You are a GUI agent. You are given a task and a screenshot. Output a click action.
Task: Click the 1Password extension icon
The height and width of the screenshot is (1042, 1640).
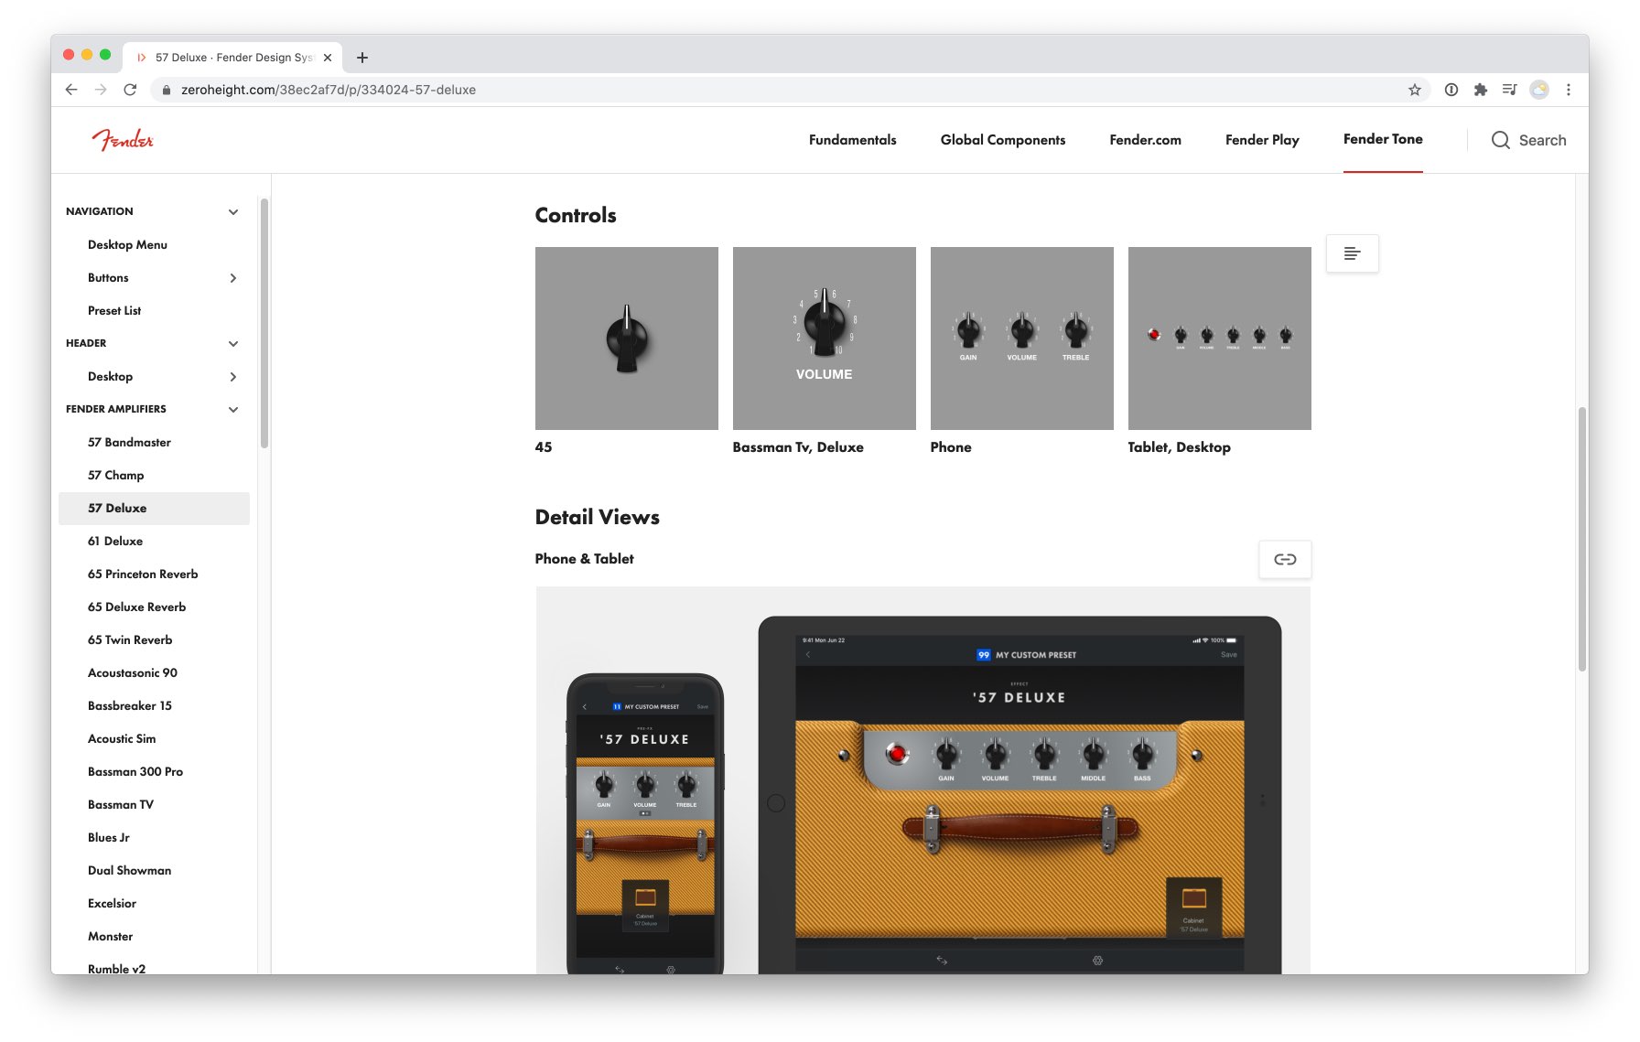tap(1451, 90)
